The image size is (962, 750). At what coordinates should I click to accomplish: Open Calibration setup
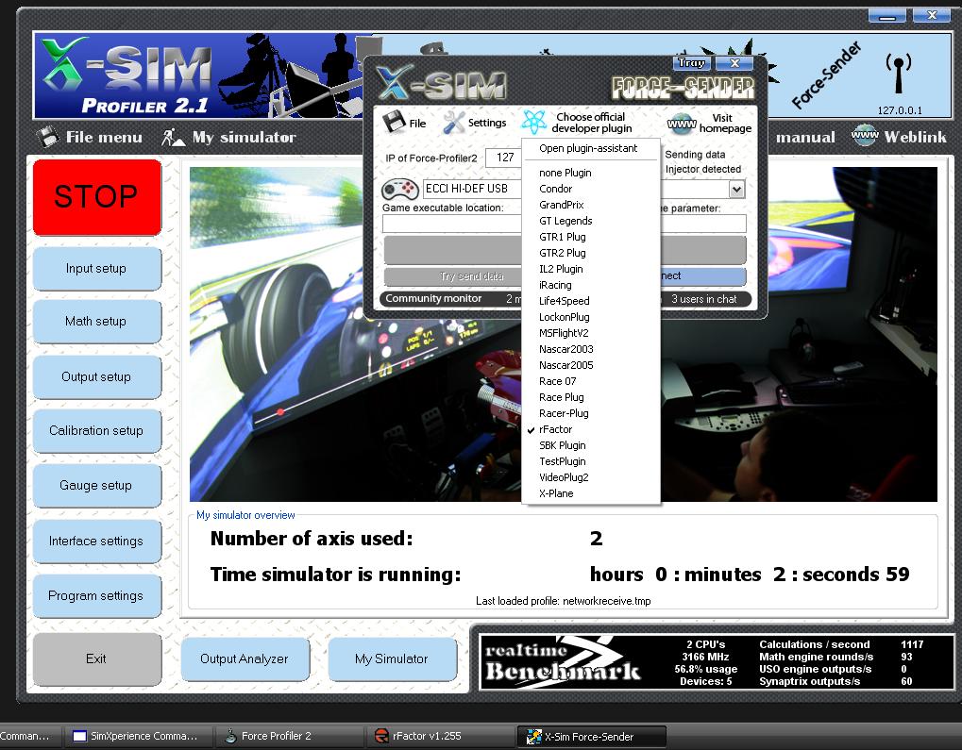tap(96, 430)
